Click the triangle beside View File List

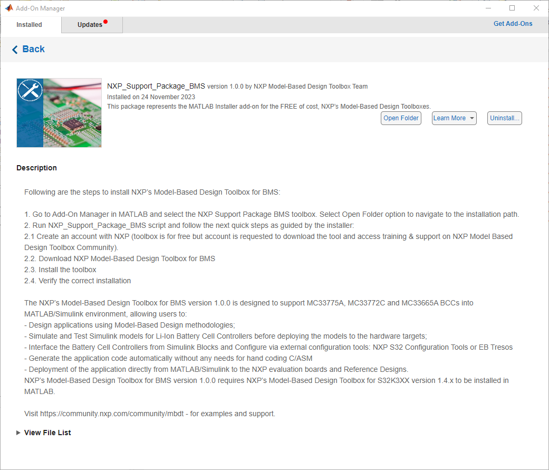coord(18,433)
